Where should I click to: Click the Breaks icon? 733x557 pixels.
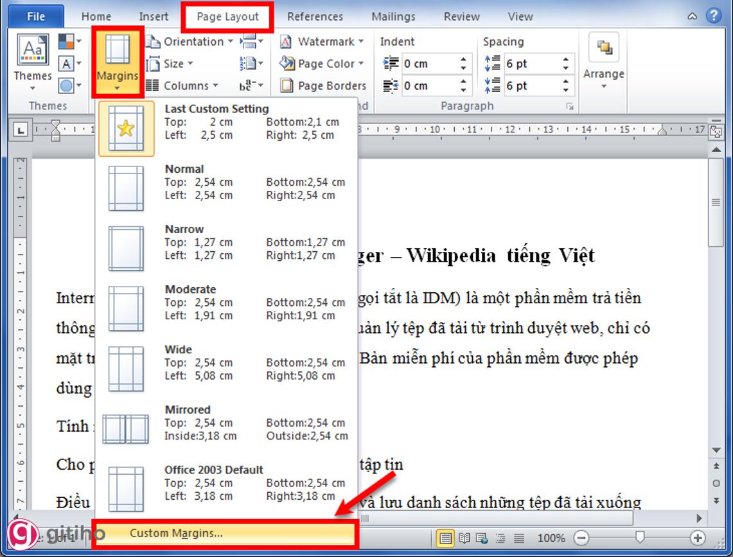pyautogui.click(x=249, y=41)
